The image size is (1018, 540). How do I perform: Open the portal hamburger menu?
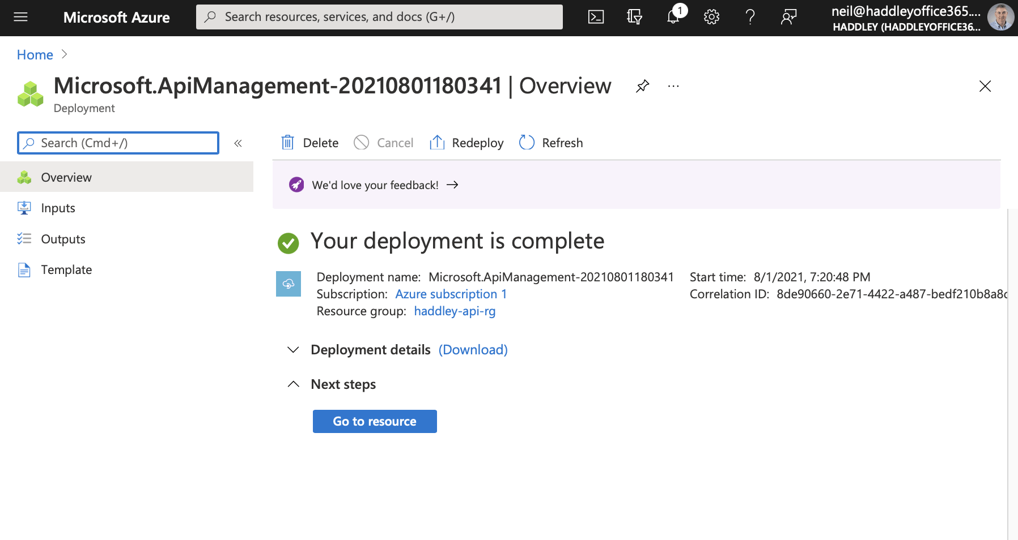21,17
